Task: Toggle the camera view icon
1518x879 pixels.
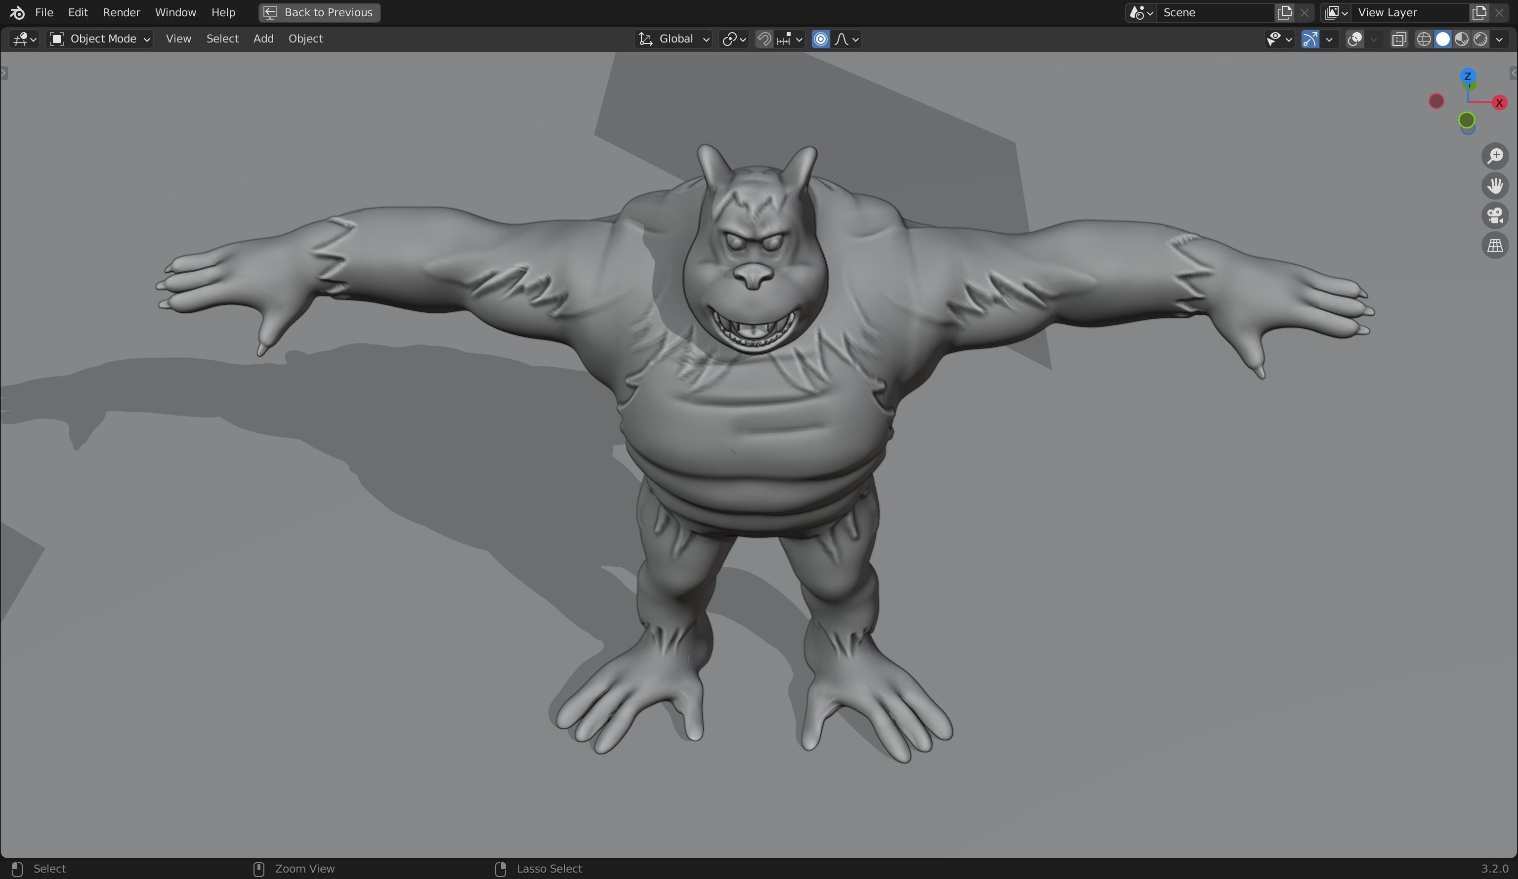Action: coord(1495,216)
